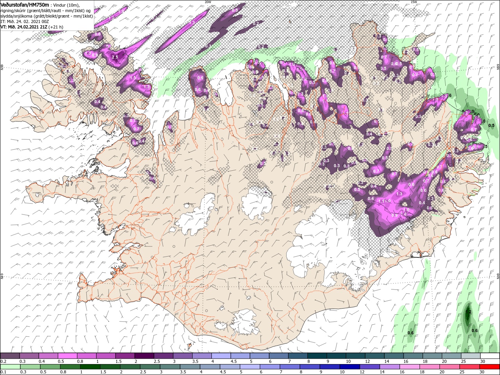500x375 pixels.
Task: Pick the snow scale swatch starting at 0.4
Action: (x=48, y=356)
